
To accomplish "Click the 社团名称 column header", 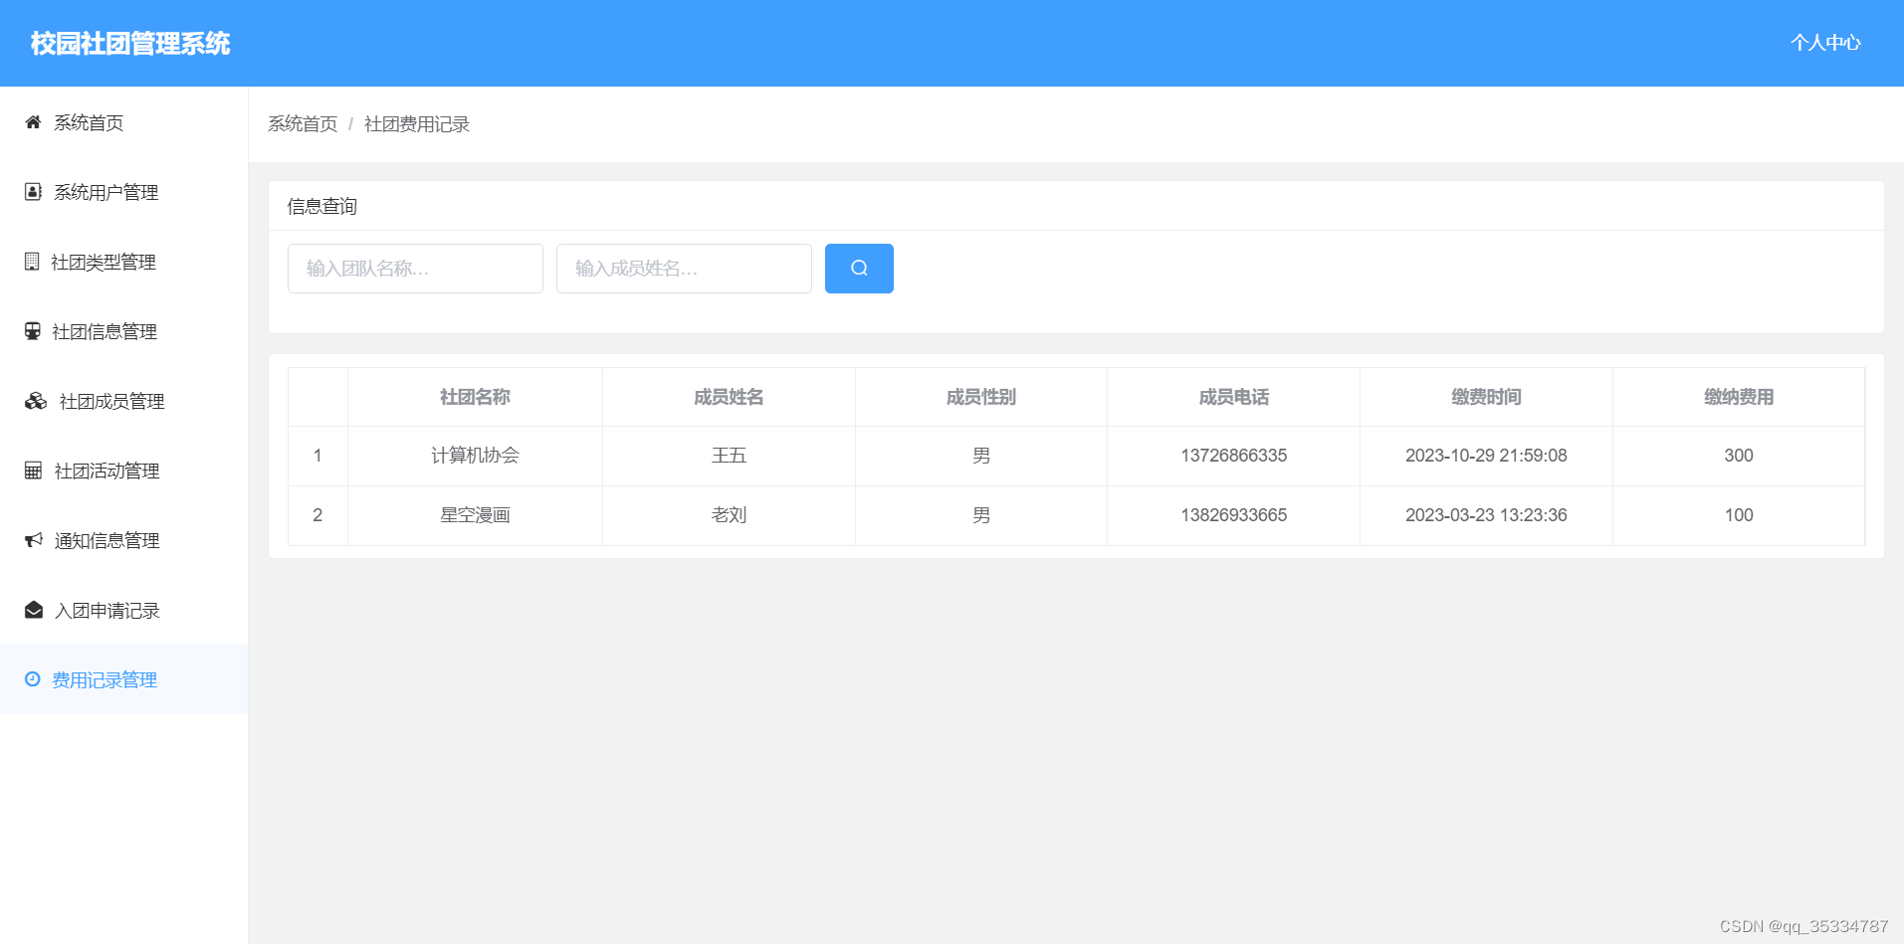I will tap(475, 397).
